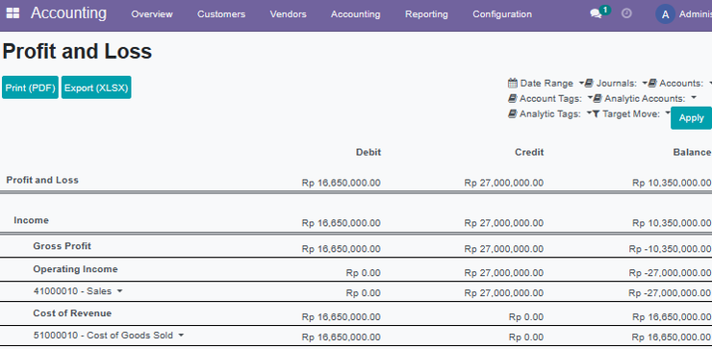Click the Journals book icon
The image size is (712, 349).
coord(590,83)
